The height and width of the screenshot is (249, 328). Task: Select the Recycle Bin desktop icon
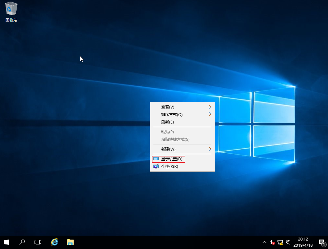click(11, 12)
